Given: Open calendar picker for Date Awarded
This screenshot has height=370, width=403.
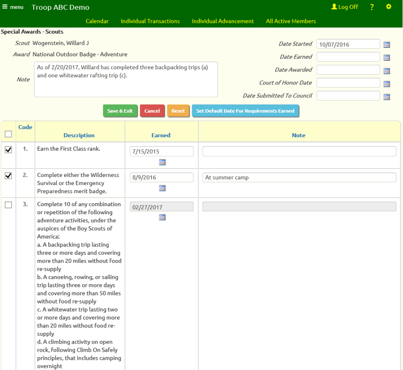Looking at the screenshot, I should click(386, 71).
